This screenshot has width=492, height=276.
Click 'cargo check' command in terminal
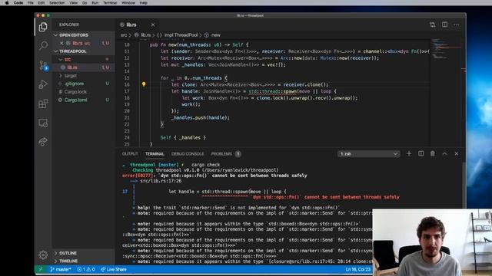[x=205, y=165]
